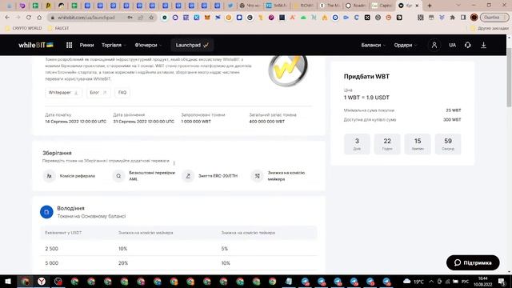
Task: Change language via UA selector
Action: (x=452, y=45)
